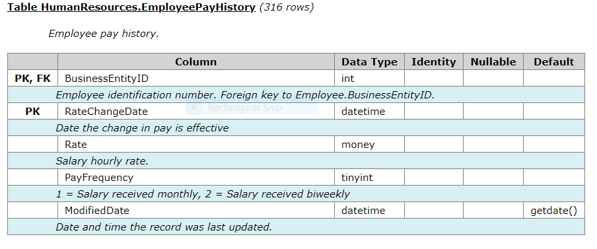Click the 'tinyint' data type cell
The width and height of the screenshot is (597, 249).
(369, 178)
